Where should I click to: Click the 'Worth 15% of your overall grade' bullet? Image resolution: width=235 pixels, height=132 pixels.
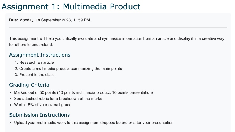coord(43,105)
